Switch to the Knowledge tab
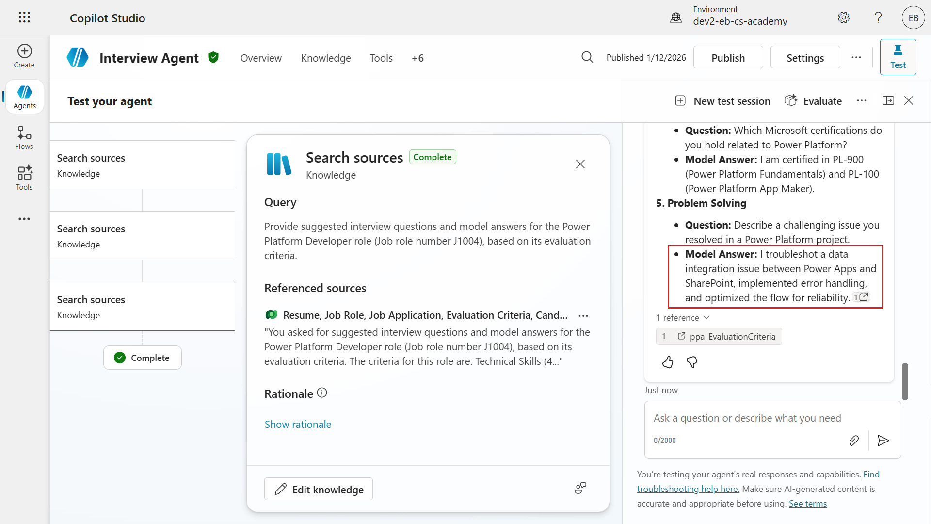Image resolution: width=931 pixels, height=524 pixels. click(326, 58)
